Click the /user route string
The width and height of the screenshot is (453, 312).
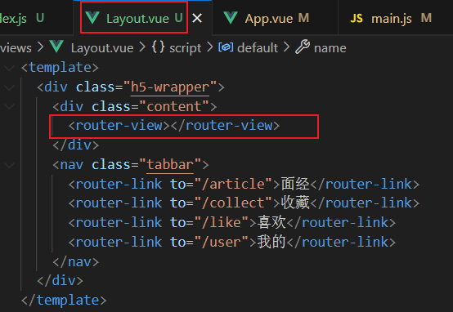pos(222,242)
